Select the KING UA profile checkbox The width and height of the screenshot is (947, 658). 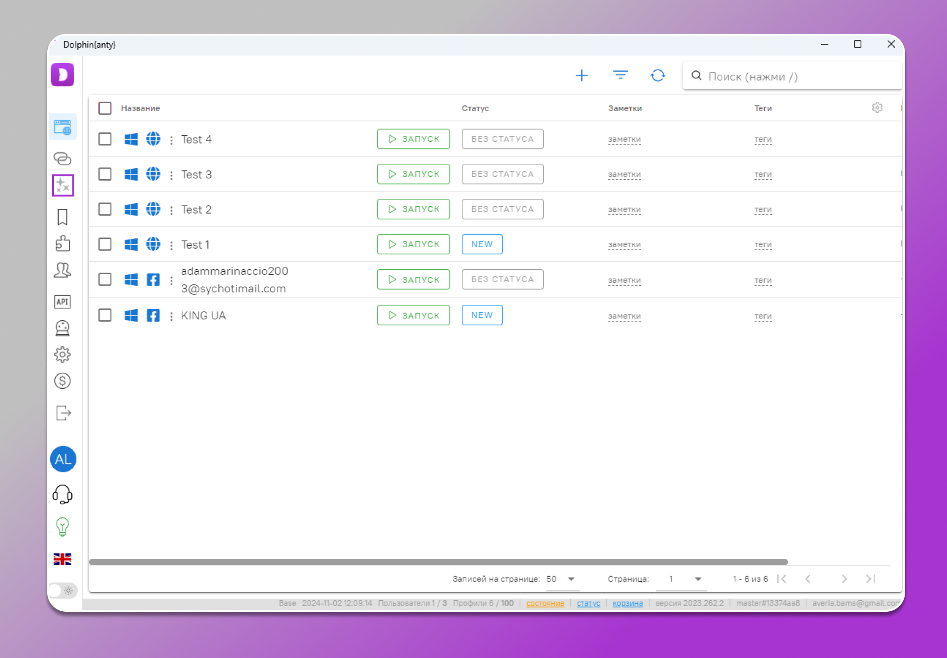tap(105, 316)
